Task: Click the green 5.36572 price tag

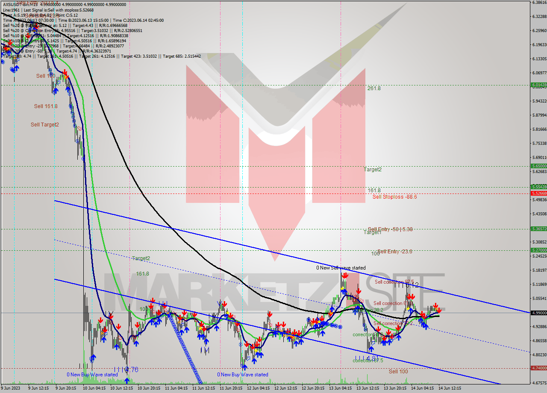Action: click(538, 229)
